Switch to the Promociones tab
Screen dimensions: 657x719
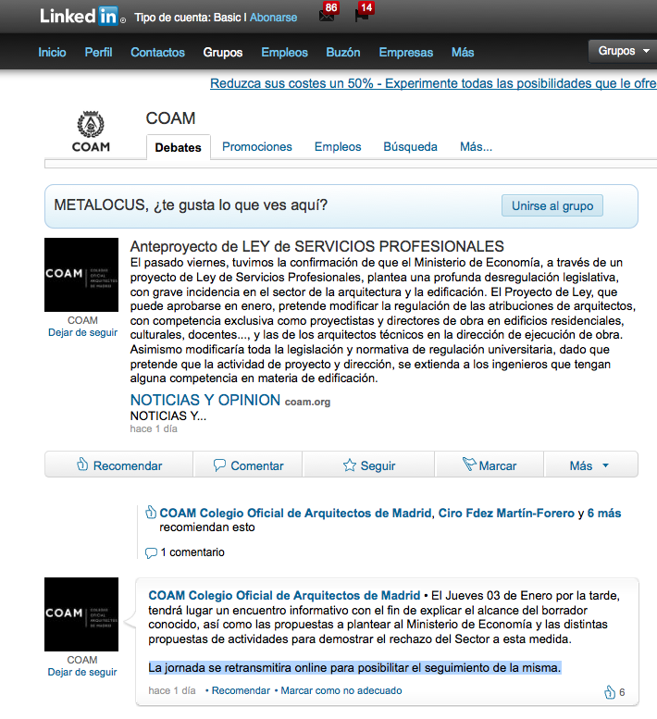(x=256, y=147)
